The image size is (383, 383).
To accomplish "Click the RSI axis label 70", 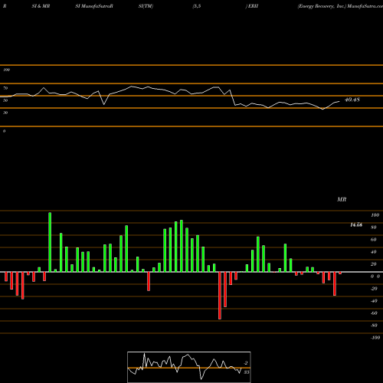I will point(5,88).
